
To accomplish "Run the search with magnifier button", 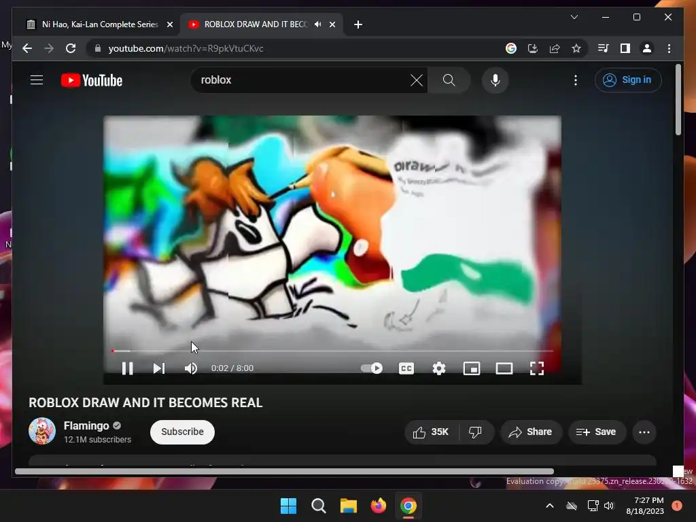I will pos(449,80).
